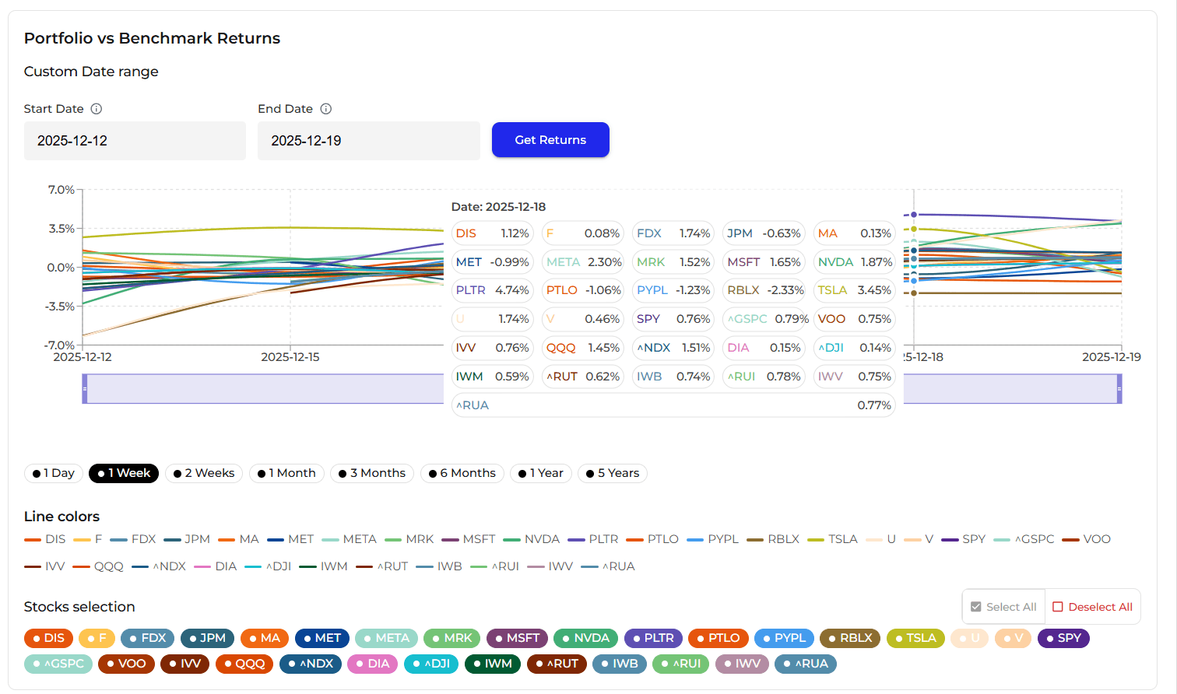Toggle the ^GSPC stock selection pill
The width and height of the screenshot is (1177, 694).
(x=58, y=664)
